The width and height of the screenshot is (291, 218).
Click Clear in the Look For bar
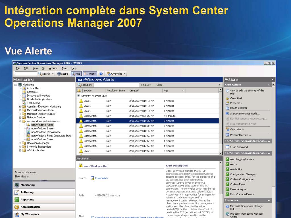(159, 85)
